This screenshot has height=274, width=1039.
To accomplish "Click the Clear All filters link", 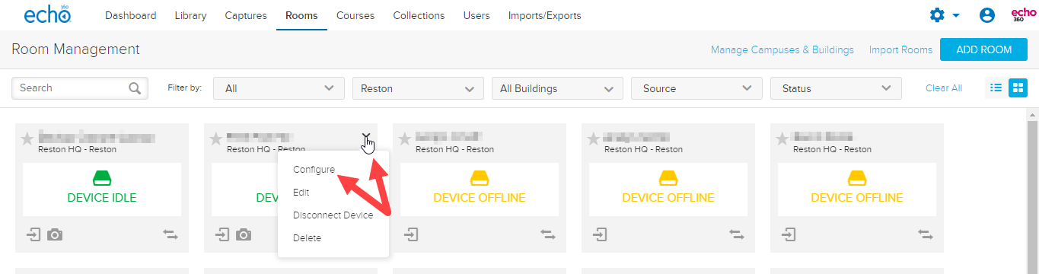I will 944,88.
